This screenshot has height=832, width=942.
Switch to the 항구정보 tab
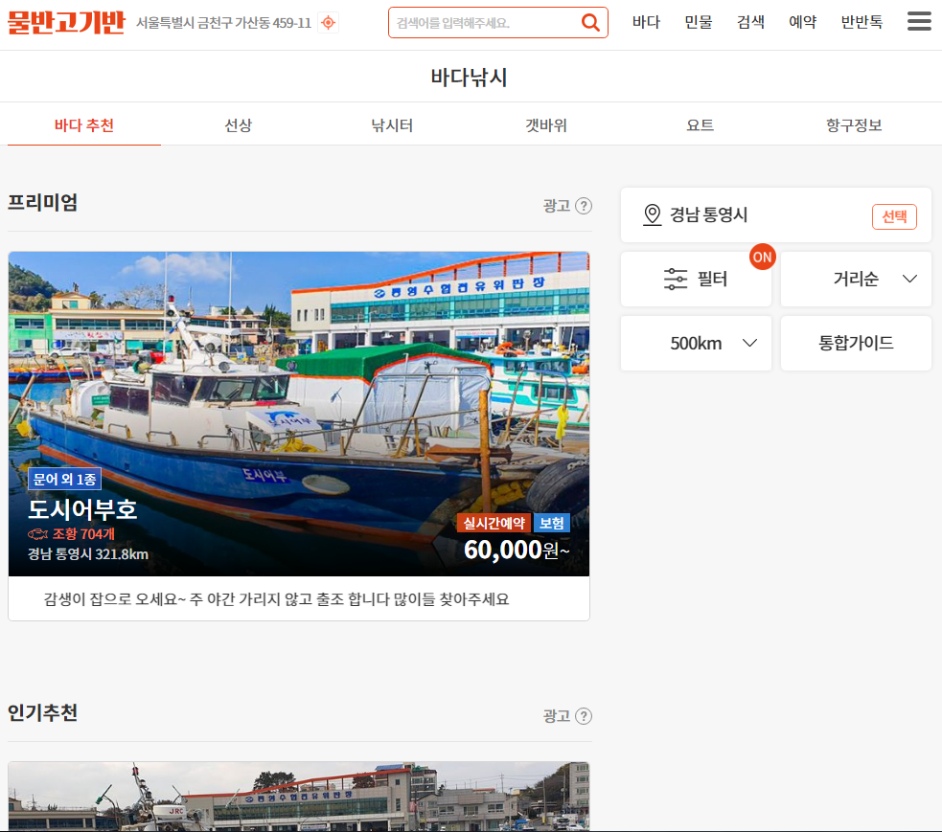854,124
